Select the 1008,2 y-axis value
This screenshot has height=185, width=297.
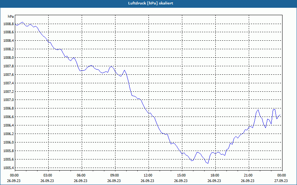click(x=9, y=49)
